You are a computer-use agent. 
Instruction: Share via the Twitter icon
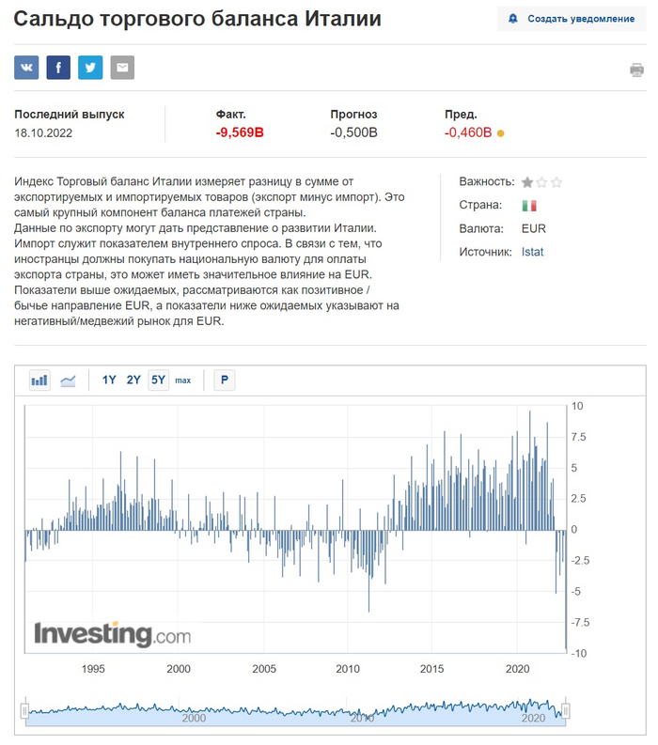click(x=90, y=68)
